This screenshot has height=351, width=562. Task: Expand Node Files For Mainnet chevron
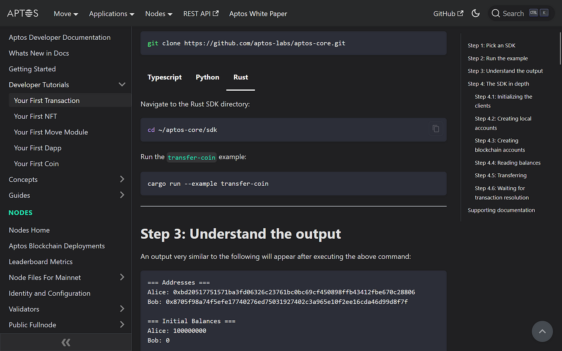click(122, 277)
